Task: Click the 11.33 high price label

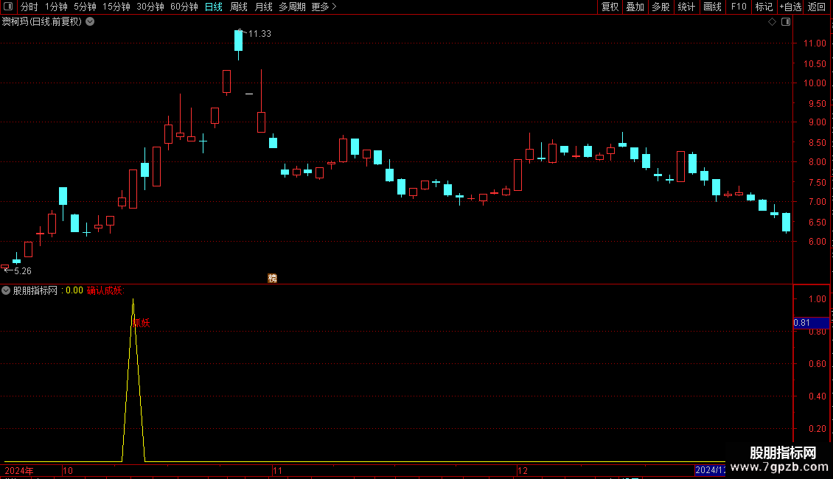Action: point(259,33)
